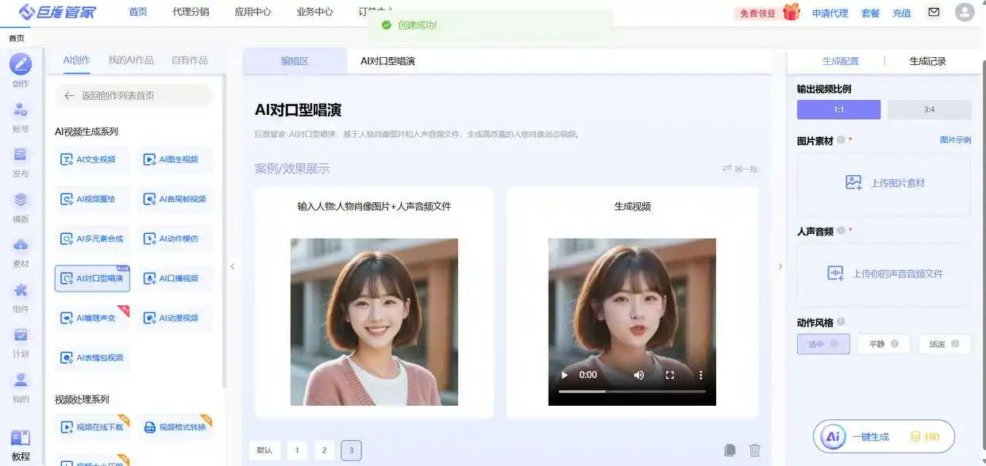Select the AI睡随声变 tool
Image resolution: width=986 pixels, height=466 pixels.
coord(92,318)
